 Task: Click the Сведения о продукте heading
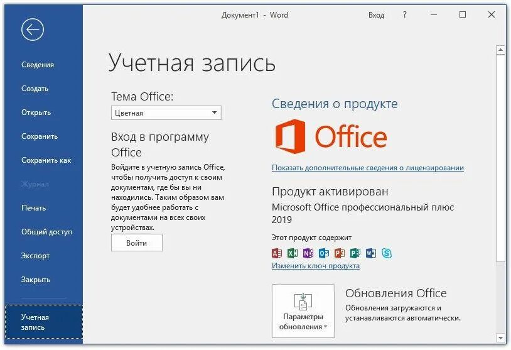coord(335,104)
